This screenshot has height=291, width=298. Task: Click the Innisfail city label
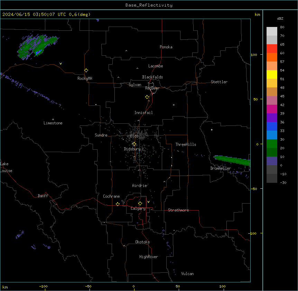coord(143,113)
